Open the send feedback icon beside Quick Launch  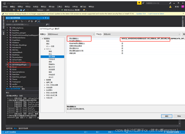click(143, 3)
